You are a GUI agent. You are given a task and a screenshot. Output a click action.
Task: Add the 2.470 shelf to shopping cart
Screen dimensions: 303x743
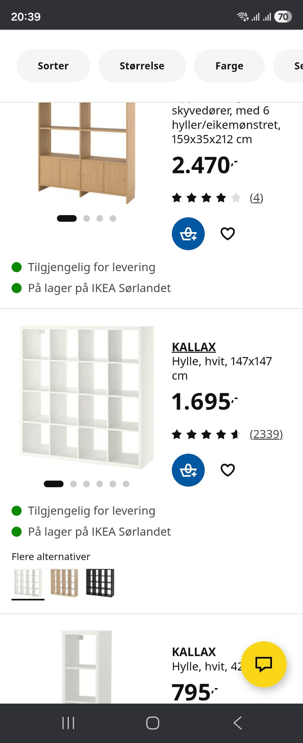coord(188,234)
